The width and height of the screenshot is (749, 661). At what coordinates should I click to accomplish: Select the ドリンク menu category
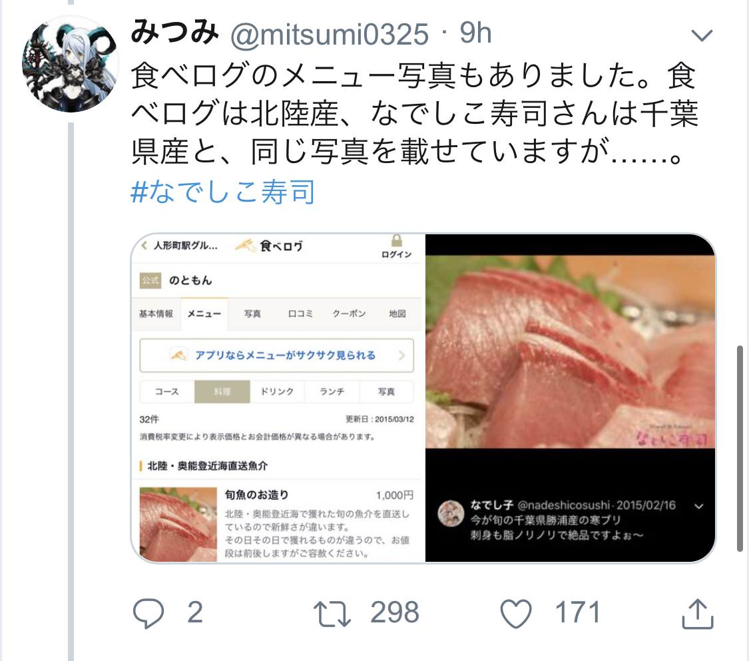point(277,391)
